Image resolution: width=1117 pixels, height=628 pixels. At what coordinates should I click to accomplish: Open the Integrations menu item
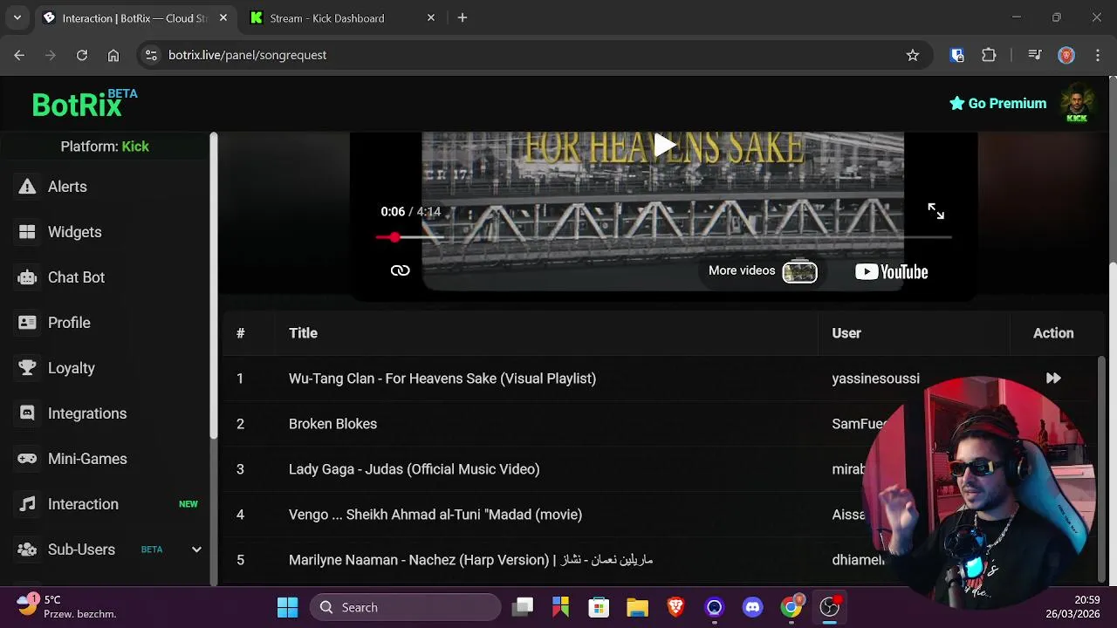tap(87, 413)
